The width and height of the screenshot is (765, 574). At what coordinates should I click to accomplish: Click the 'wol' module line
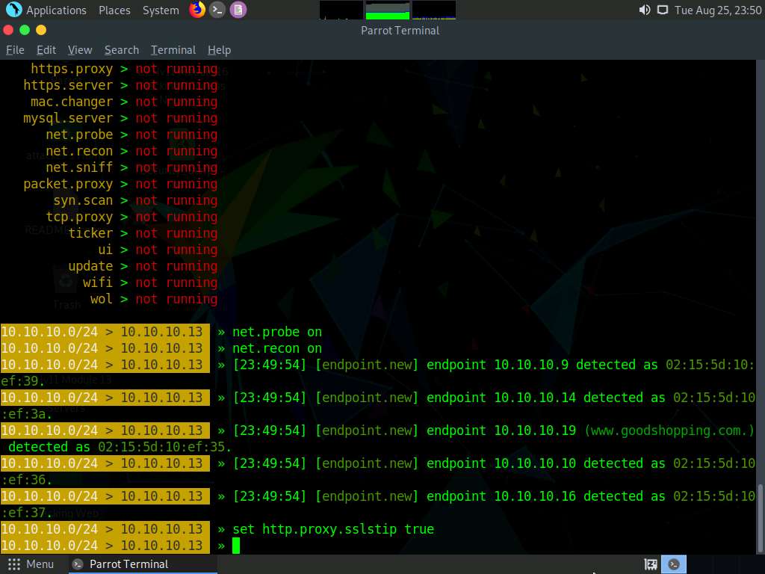pyautogui.click(x=154, y=299)
